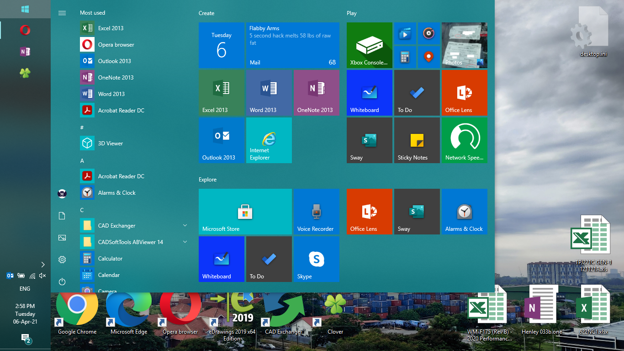The height and width of the screenshot is (351, 624).
Task: Open the Xbox Console Companion tile
Action: (x=370, y=45)
